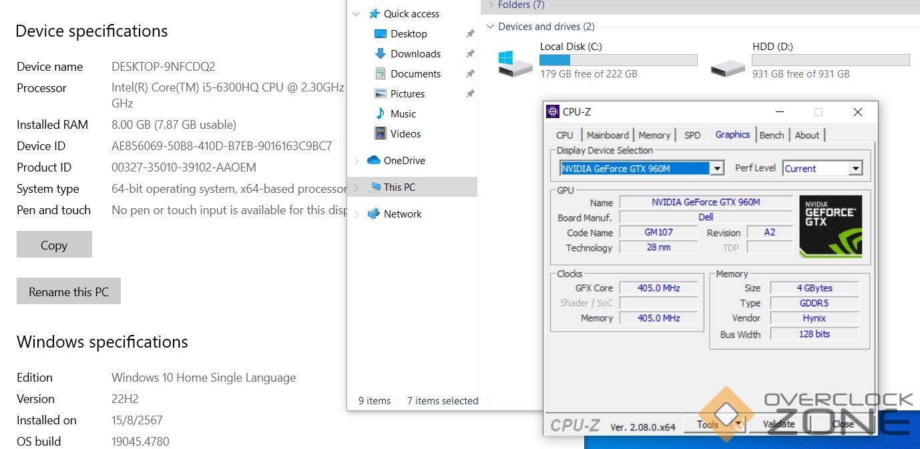This screenshot has height=449, width=920.
Task: Click the CPU-Z title bar app icon
Action: click(553, 112)
